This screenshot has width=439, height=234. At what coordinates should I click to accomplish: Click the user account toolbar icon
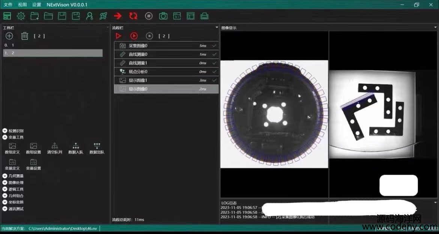[x=89, y=16]
